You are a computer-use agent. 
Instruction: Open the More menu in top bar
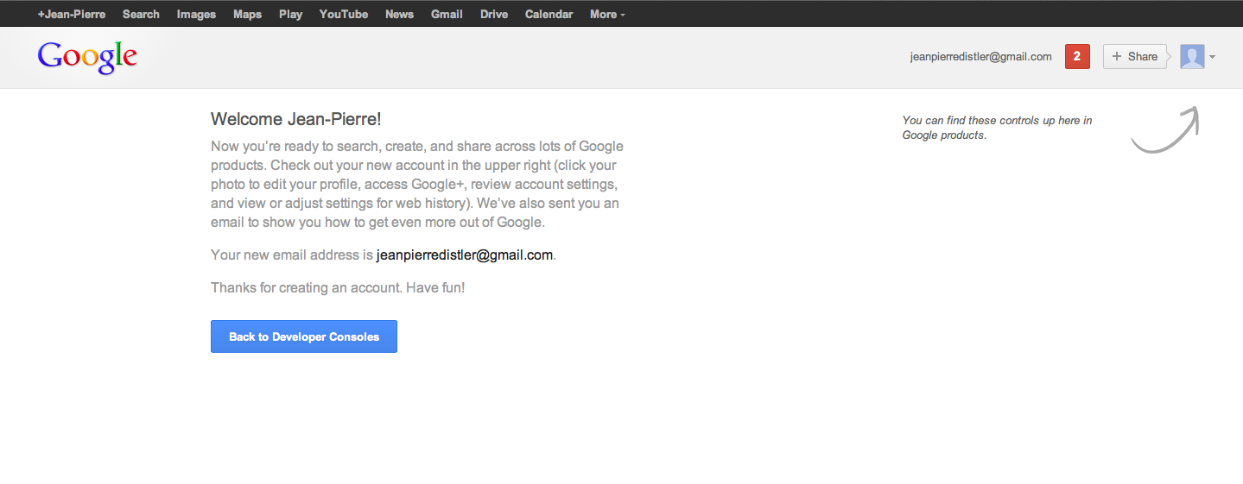[607, 14]
